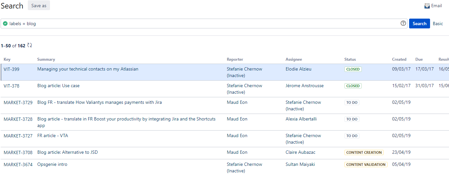Screen dimensions: 449x174
Task: Switch to Basic search mode
Action: pyautogui.click(x=438, y=24)
